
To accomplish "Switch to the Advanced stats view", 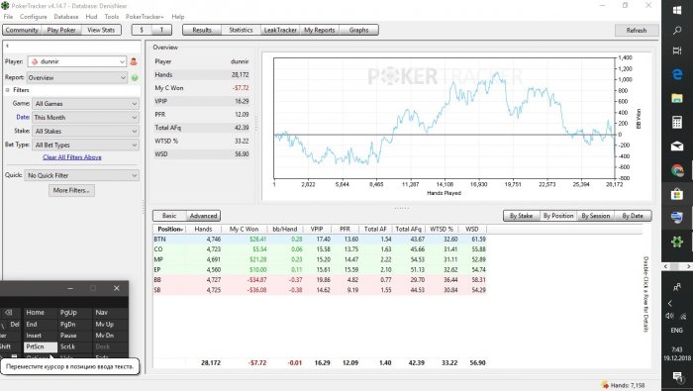I will (x=203, y=216).
